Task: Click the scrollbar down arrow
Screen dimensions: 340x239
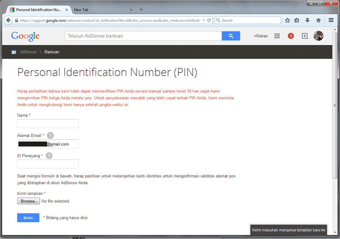Action: pos(335,233)
